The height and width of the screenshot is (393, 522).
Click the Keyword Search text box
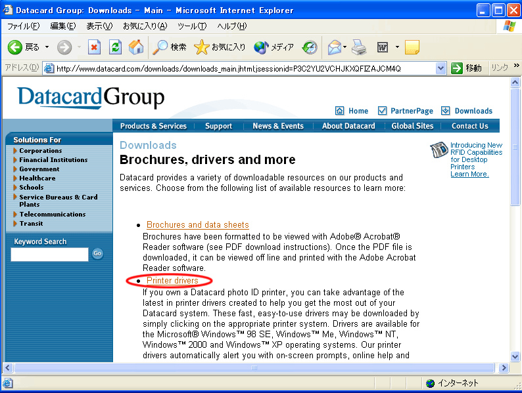[49, 254]
